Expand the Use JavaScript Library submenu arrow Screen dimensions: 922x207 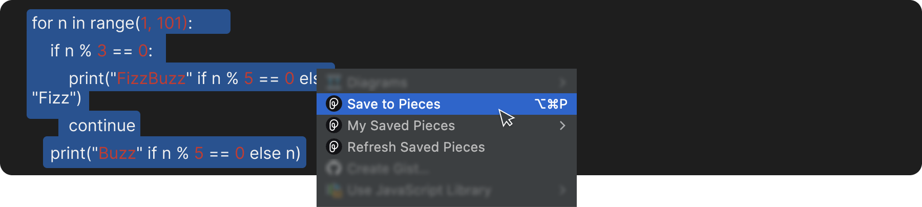point(562,191)
